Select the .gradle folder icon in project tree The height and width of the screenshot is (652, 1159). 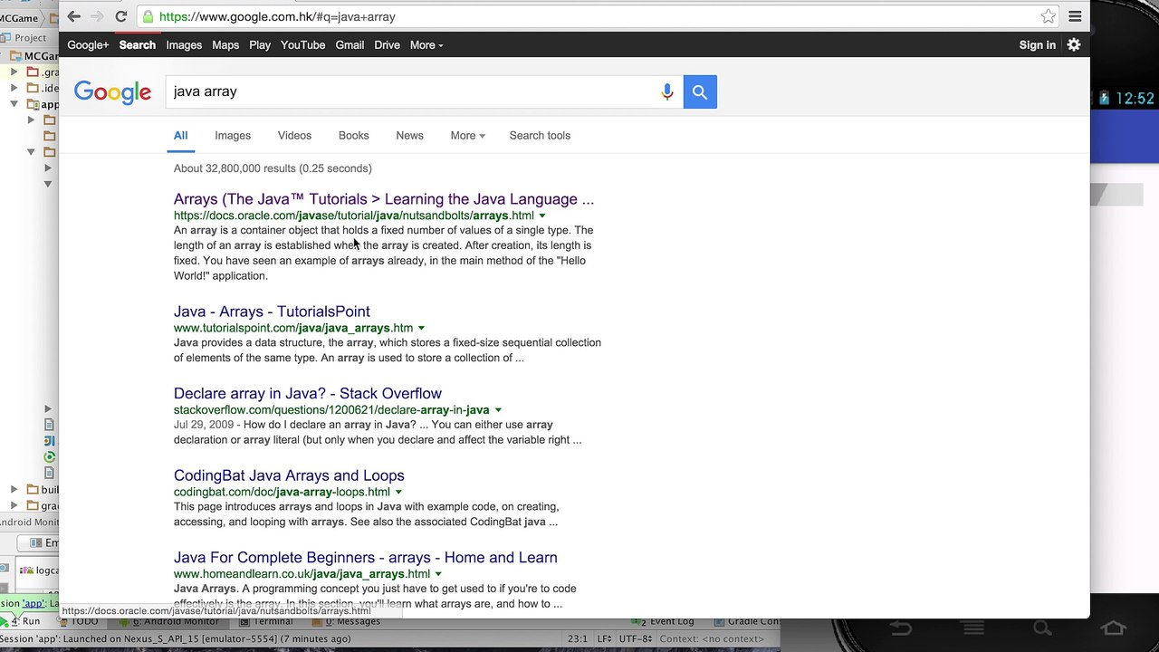point(33,72)
